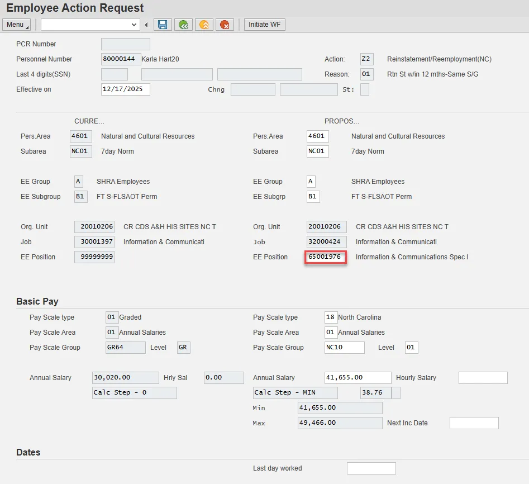Expand the command field dropdown arrow
Image resolution: width=529 pixels, height=484 pixels.
[134, 25]
